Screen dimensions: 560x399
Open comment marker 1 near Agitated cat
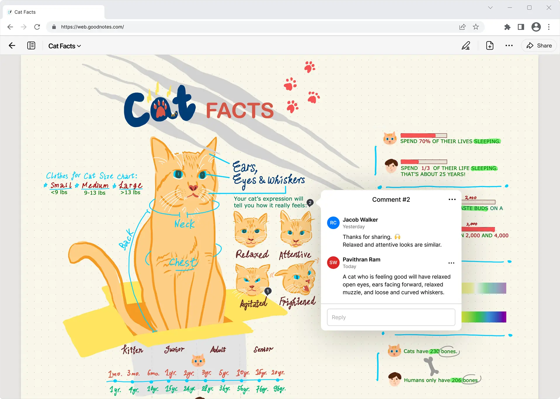[x=268, y=291]
